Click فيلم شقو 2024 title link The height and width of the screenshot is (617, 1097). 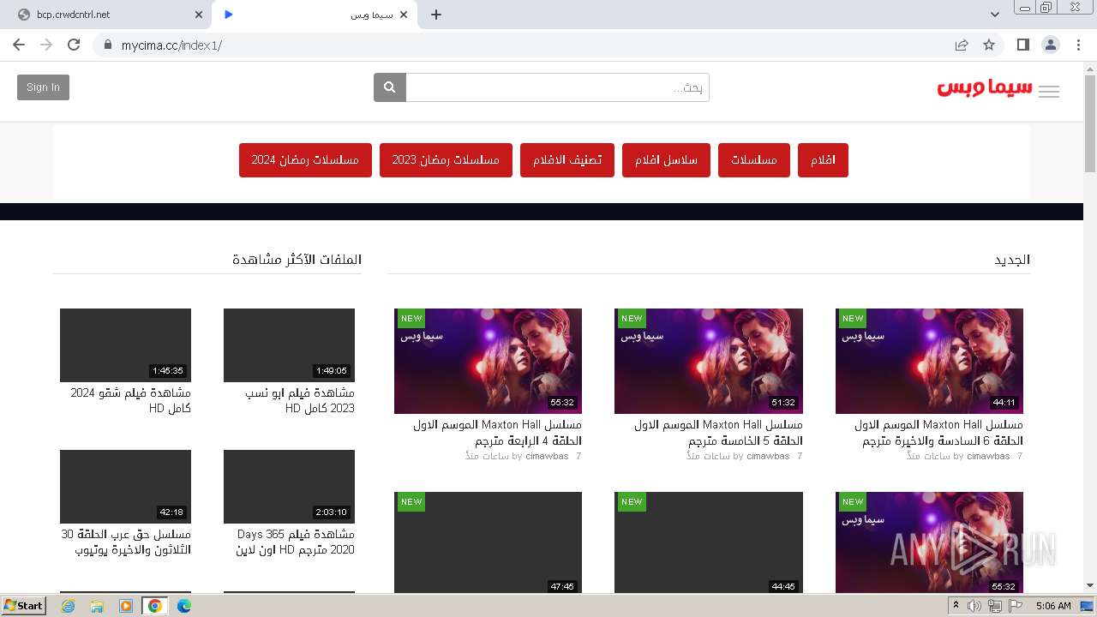click(130, 400)
